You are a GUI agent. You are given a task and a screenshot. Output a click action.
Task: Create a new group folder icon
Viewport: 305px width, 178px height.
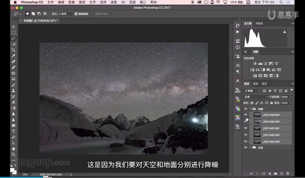click(275, 174)
